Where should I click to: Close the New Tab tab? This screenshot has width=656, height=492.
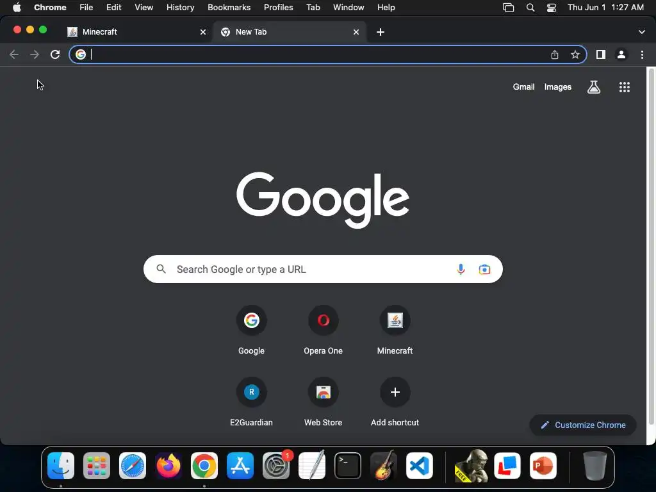[356, 32]
